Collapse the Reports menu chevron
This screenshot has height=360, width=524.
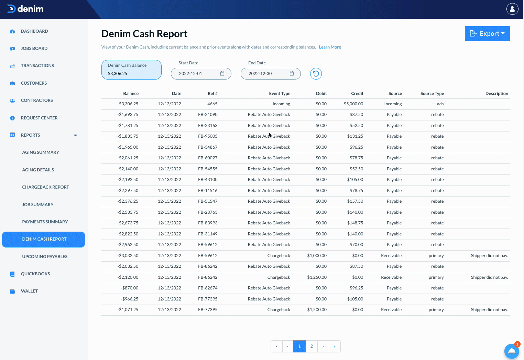point(76,135)
